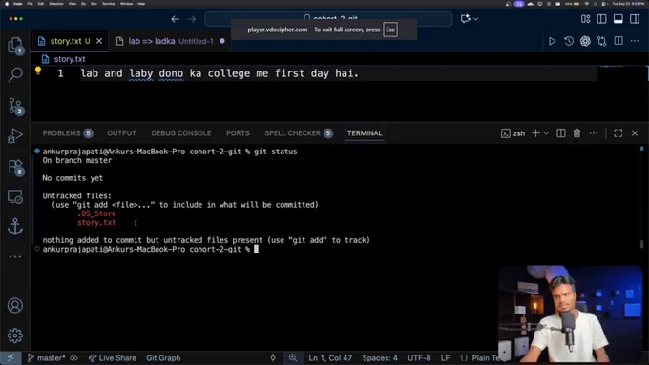Image resolution: width=649 pixels, height=365 pixels.
Task: Open more editor actions ellipsis
Action: point(635,41)
